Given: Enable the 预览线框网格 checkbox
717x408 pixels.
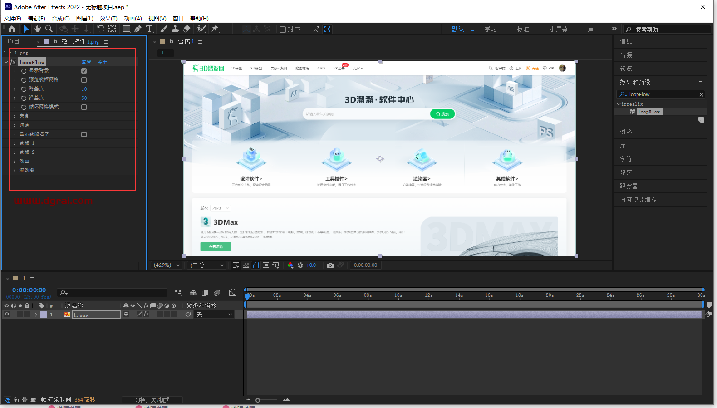Looking at the screenshot, I should [84, 80].
